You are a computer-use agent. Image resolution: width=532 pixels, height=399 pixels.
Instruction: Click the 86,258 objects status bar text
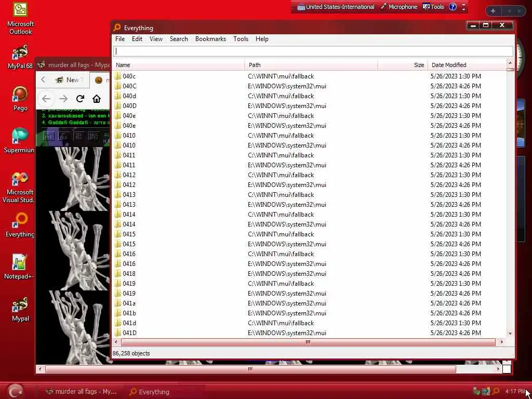coord(131,353)
